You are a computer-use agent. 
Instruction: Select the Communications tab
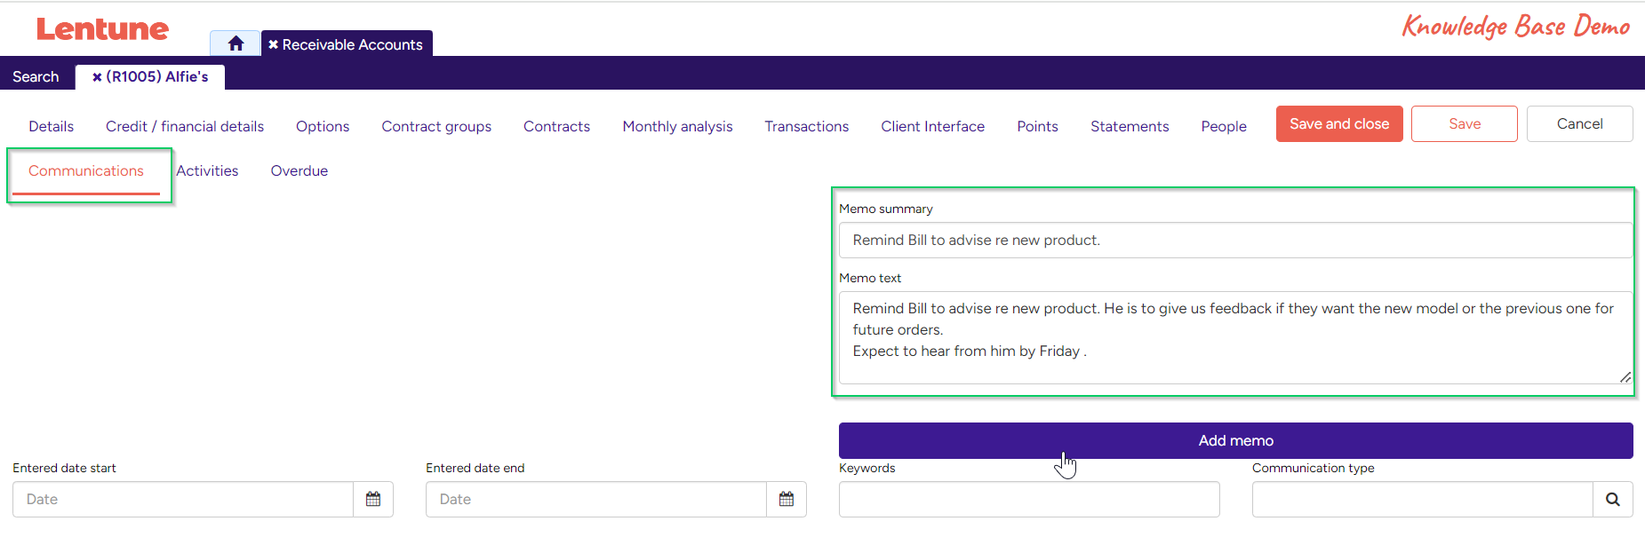point(86,170)
